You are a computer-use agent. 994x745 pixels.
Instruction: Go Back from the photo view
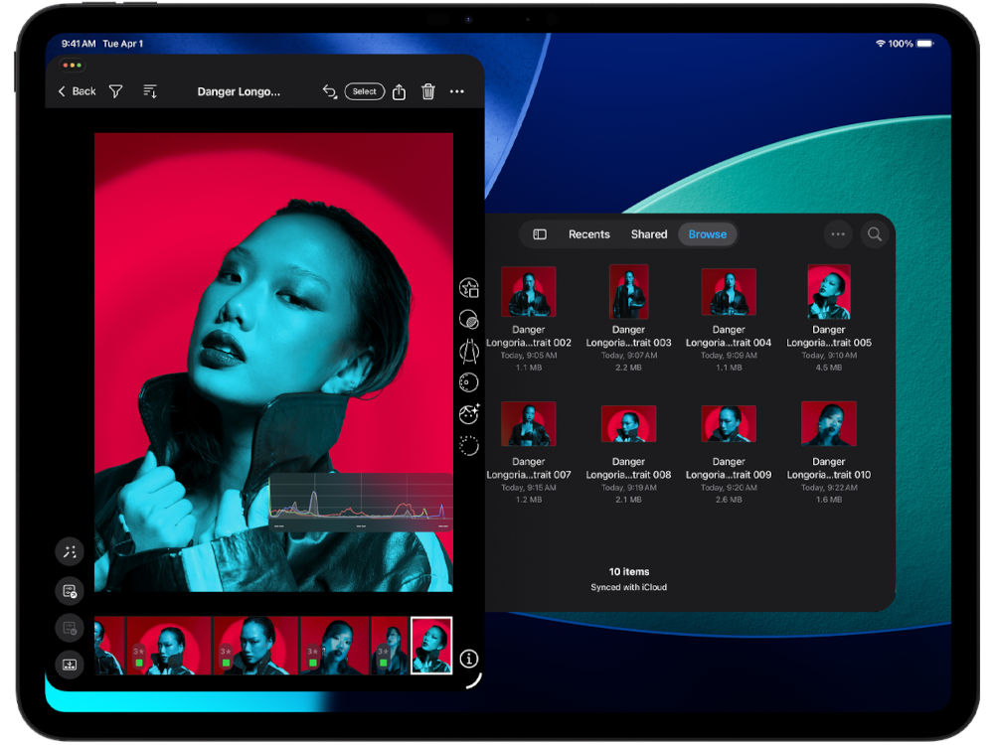click(x=77, y=91)
